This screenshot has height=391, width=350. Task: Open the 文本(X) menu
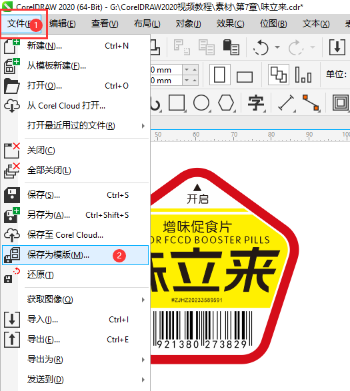pyautogui.click(x=316, y=24)
